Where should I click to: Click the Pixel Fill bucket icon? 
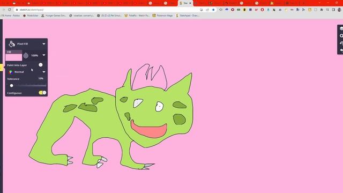(12, 44)
